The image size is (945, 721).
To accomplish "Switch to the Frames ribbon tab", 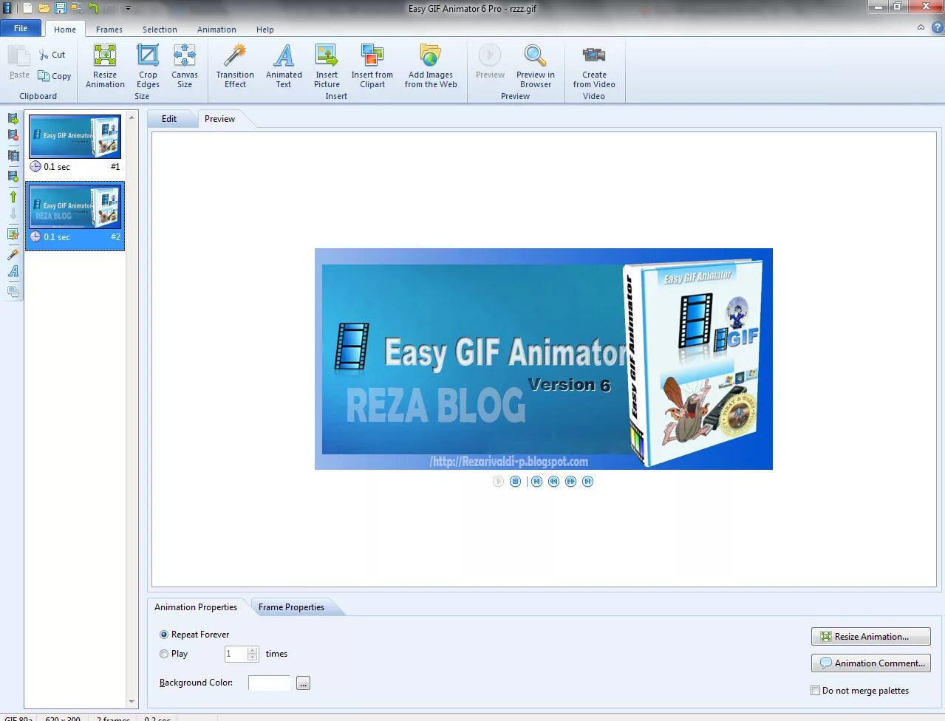I will coord(109,30).
